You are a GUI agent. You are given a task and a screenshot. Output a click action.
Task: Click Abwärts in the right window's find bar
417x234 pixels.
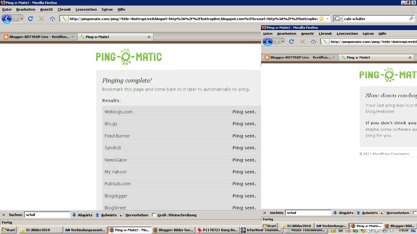coord(343,213)
